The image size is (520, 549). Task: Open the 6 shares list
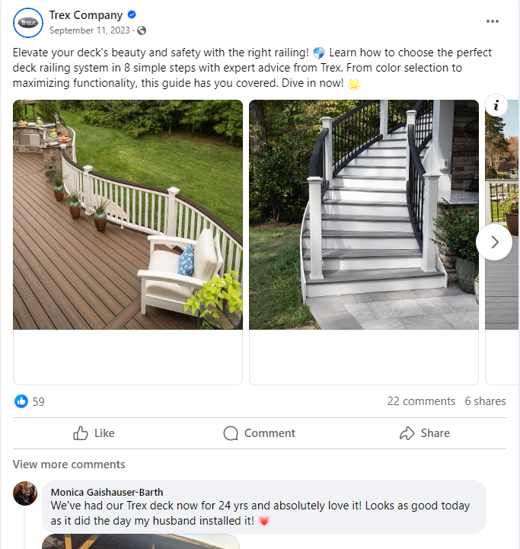pyautogui.click(x=485, y=401)
